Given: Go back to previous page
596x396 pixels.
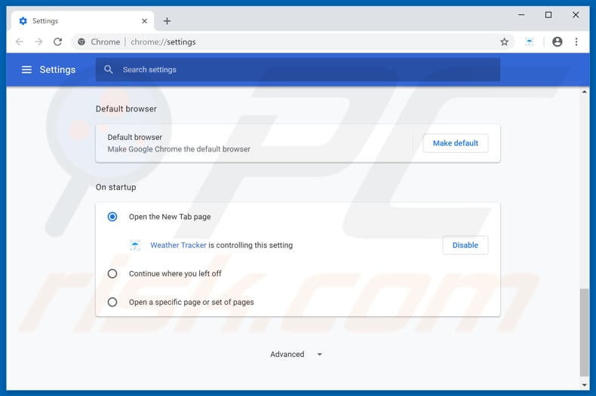Looking at the screenshot, I should point(20,41).
